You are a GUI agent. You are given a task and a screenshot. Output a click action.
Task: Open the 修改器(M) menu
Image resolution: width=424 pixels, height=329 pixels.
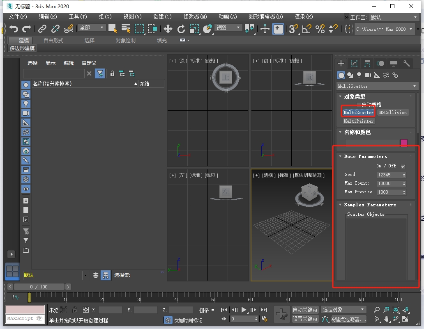[195, 17]
